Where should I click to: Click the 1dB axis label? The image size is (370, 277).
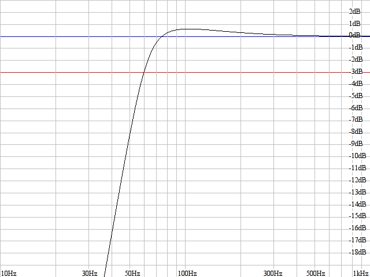point(354,24)
